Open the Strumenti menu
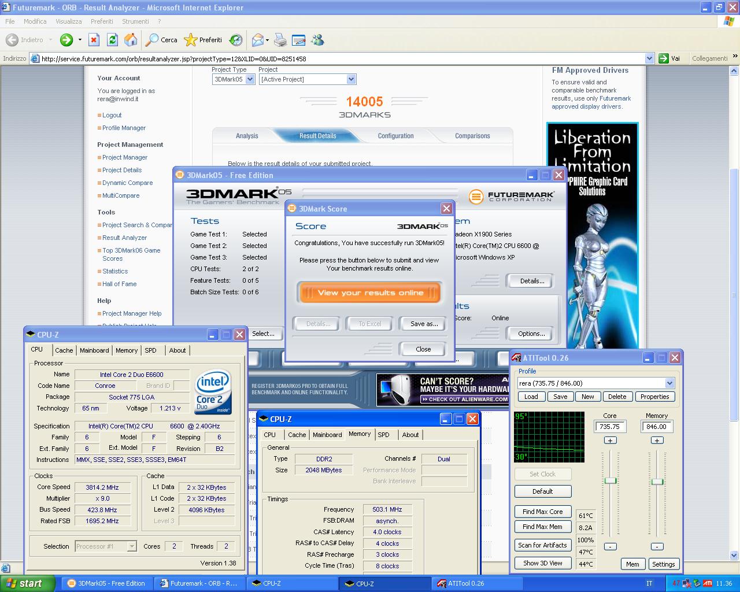Screen dimensions: 740x592 [135, 21]
